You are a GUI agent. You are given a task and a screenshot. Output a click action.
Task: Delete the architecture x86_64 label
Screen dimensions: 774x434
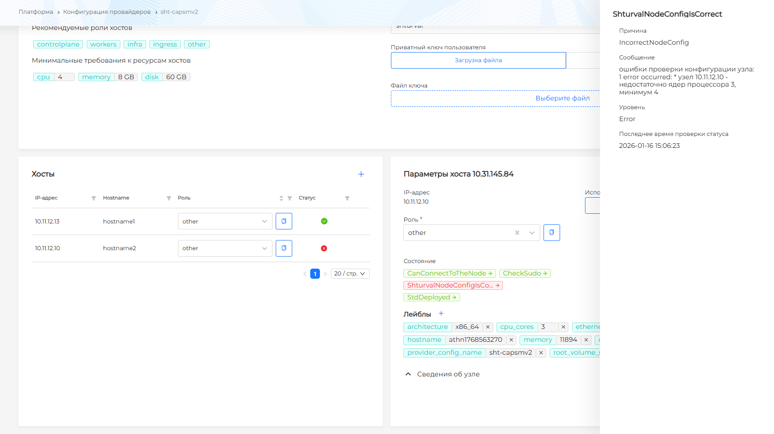[488, 327]
